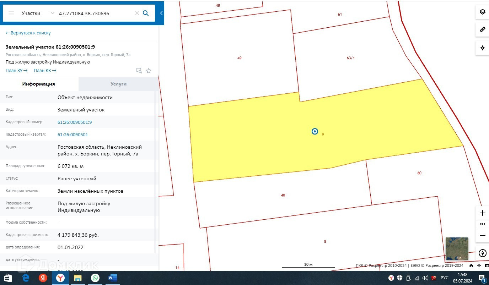Viewport: 489px width, 285px height.
Task: Open the hamburger menu in search bar
Action: pyautogui.click(x=11, y=13)
